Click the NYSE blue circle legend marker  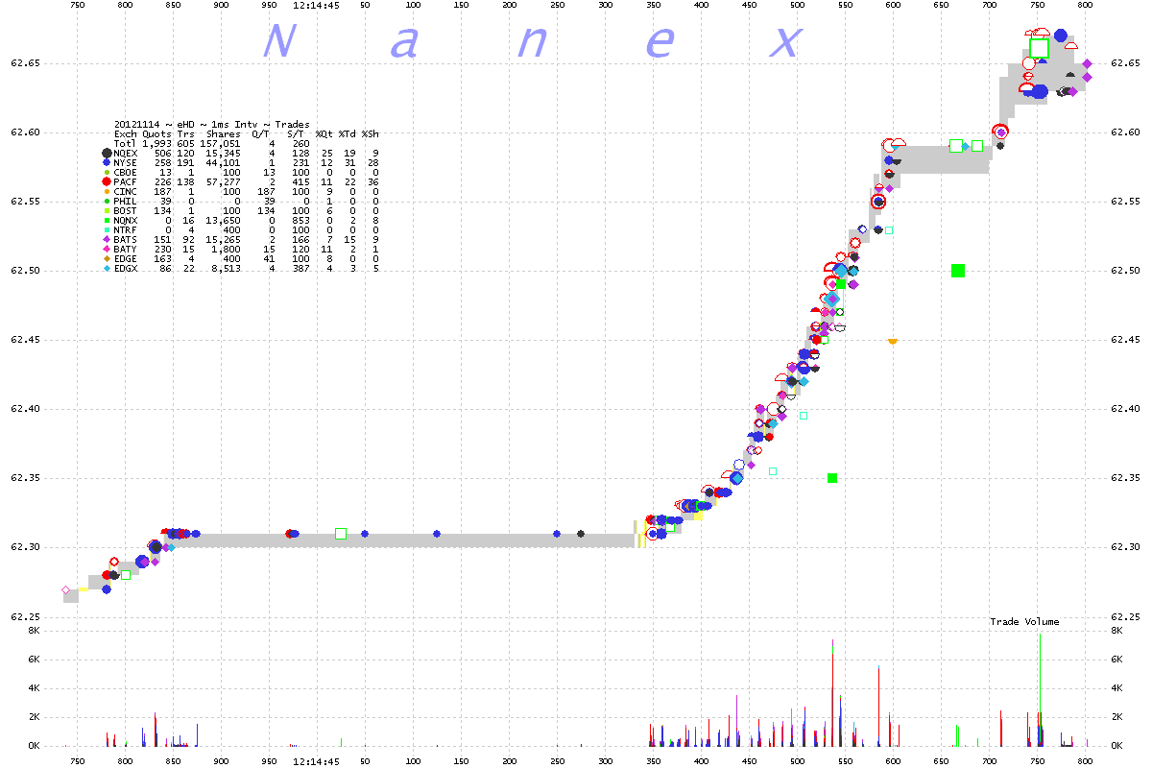(x=106, y=162)
